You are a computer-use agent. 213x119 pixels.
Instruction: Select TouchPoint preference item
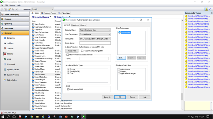tap(124, 33)
